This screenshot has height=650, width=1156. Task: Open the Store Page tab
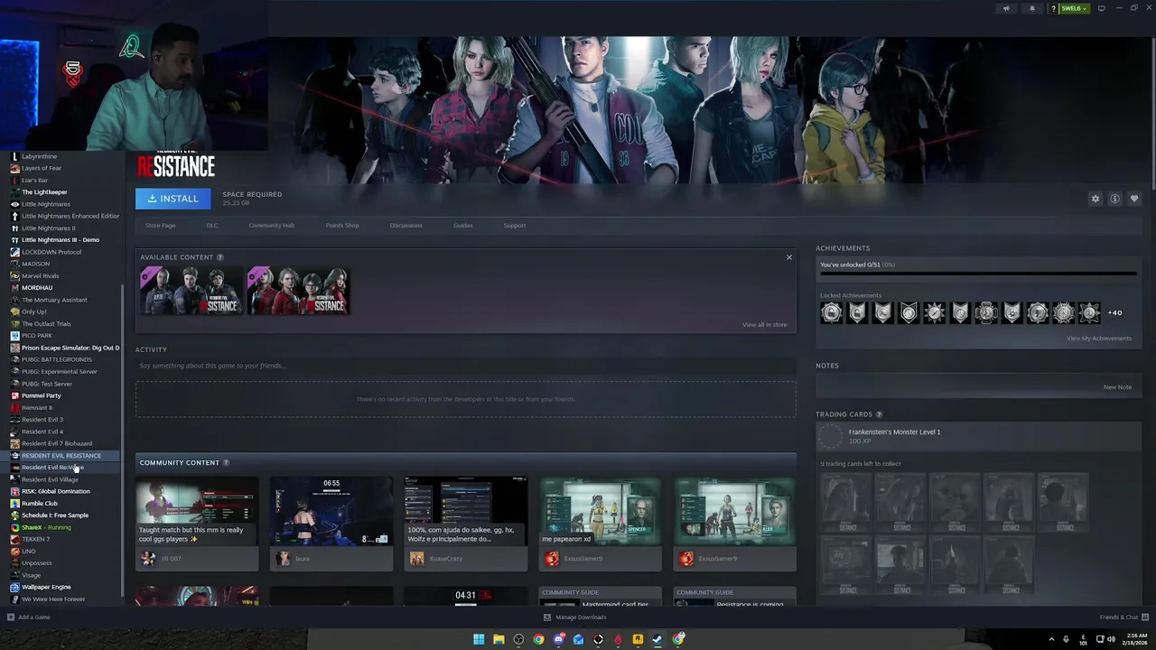161,226
